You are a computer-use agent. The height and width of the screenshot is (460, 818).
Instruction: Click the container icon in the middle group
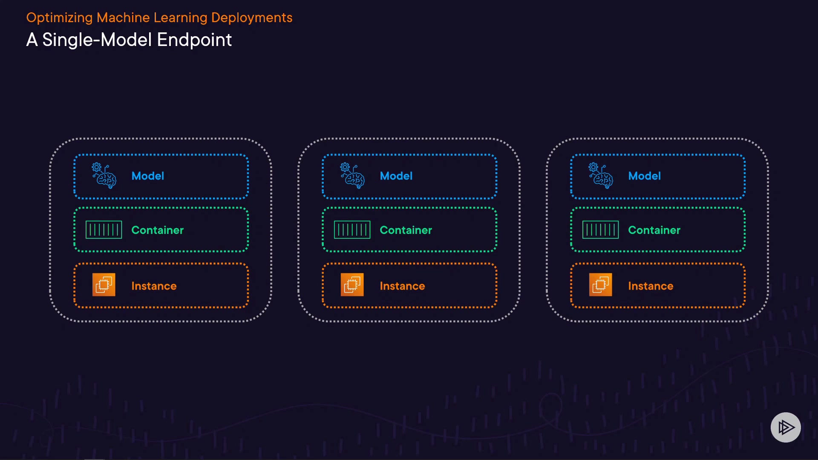pyautogui.click(x=352, y=230)
